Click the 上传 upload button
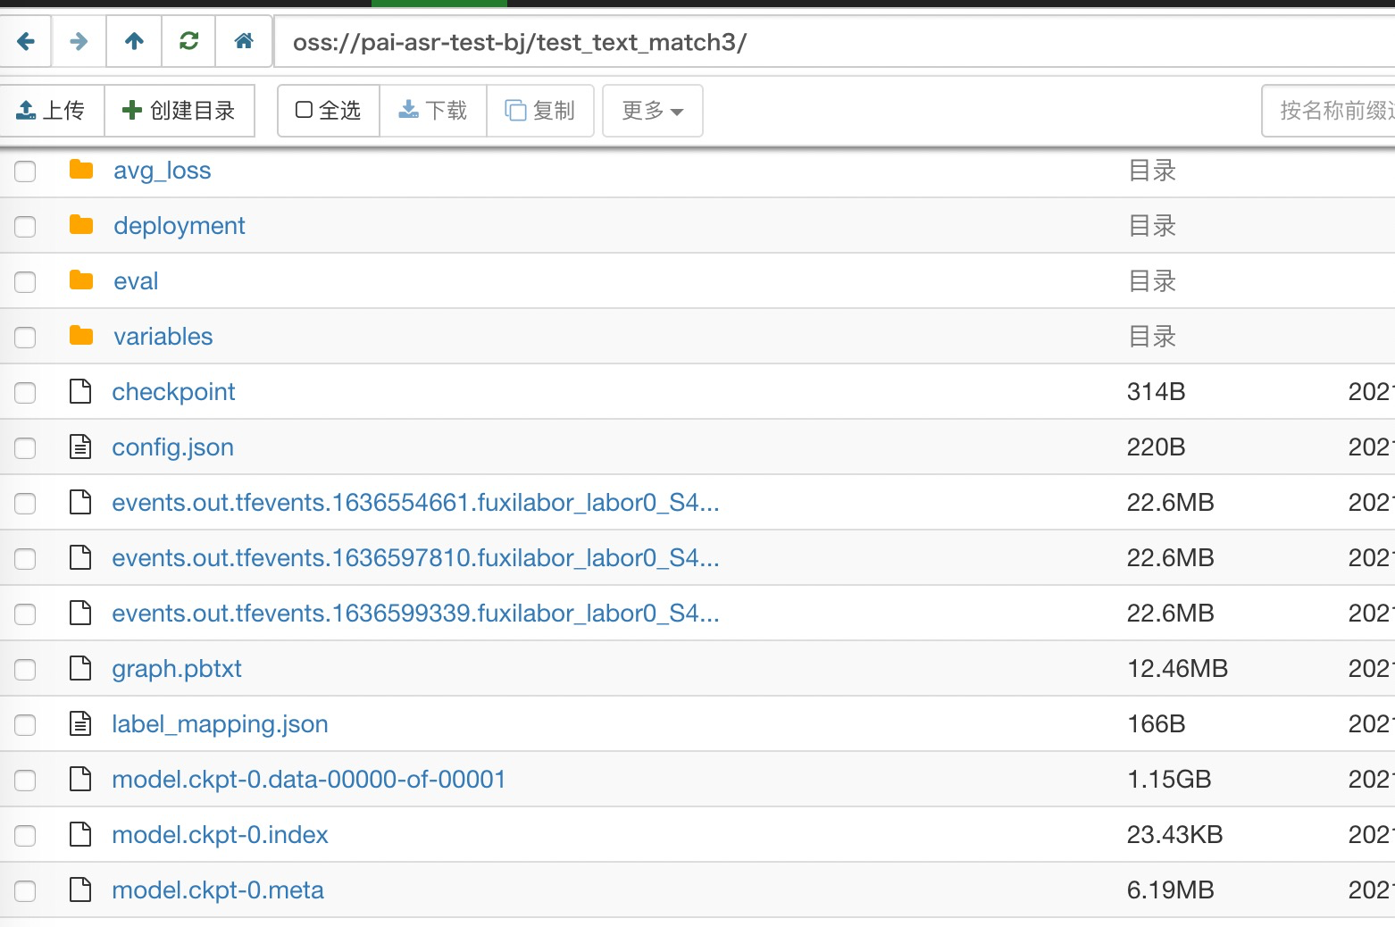The height and width of the screenshot is (927, 1395). click(52, 111)
